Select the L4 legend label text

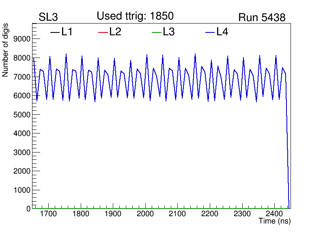[222, 32]
